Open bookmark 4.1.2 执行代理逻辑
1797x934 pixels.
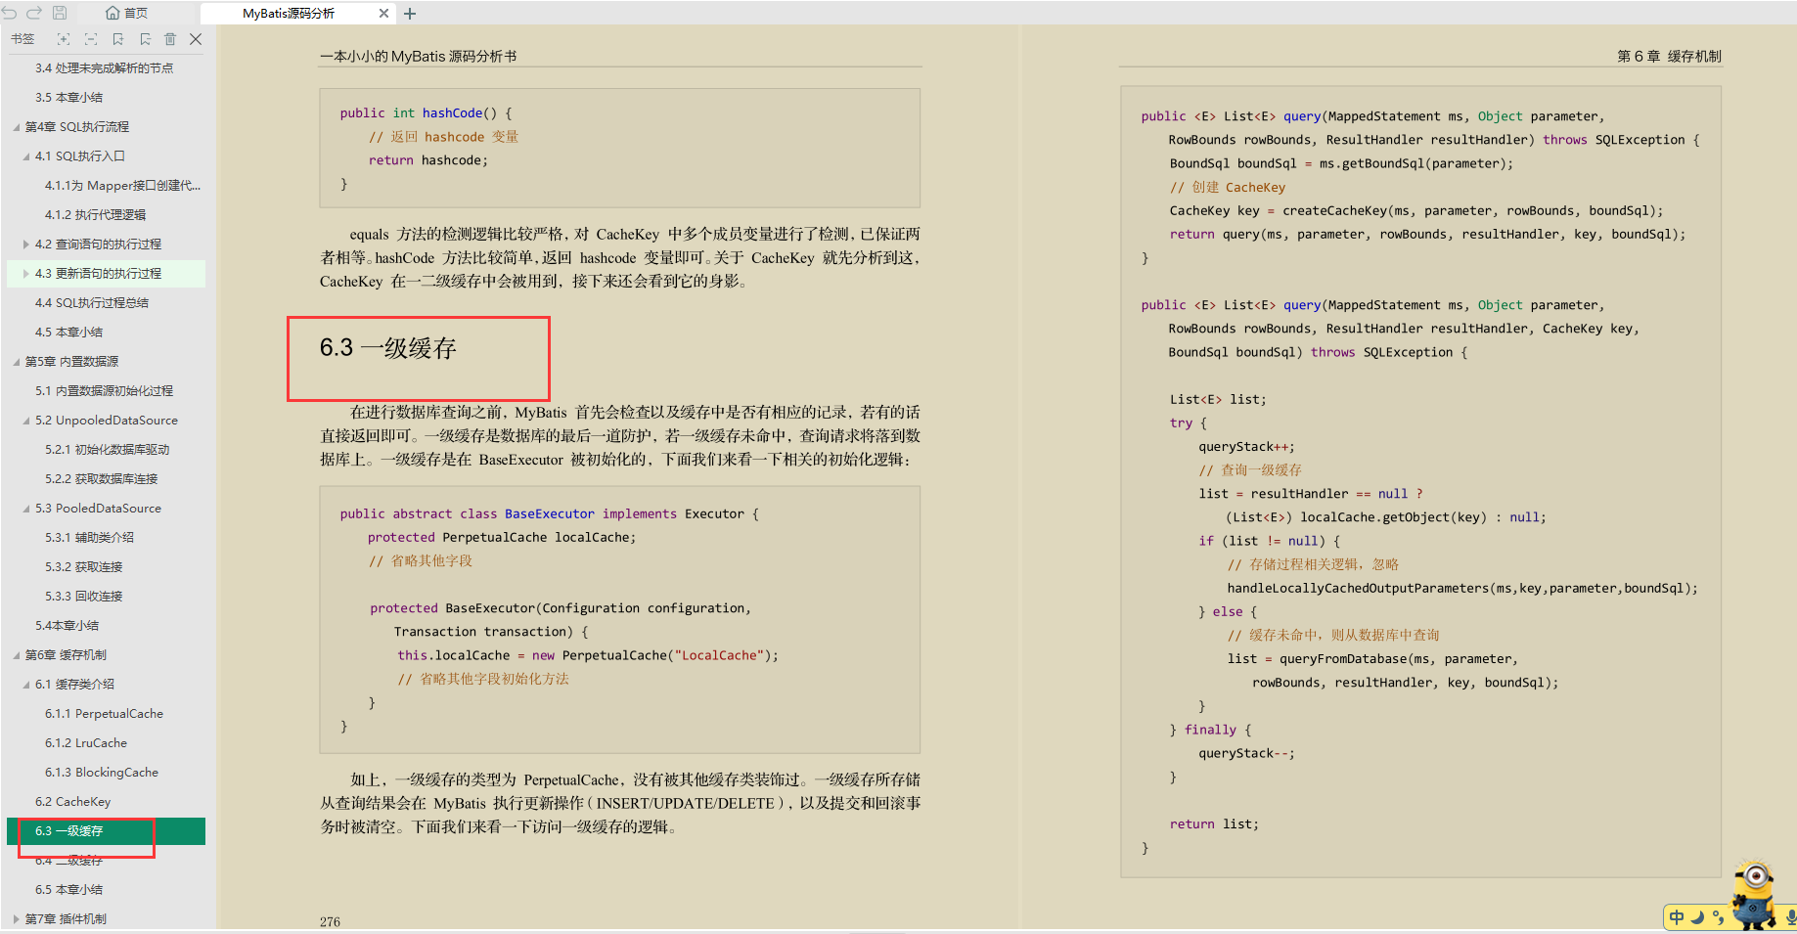pos(95,215)
